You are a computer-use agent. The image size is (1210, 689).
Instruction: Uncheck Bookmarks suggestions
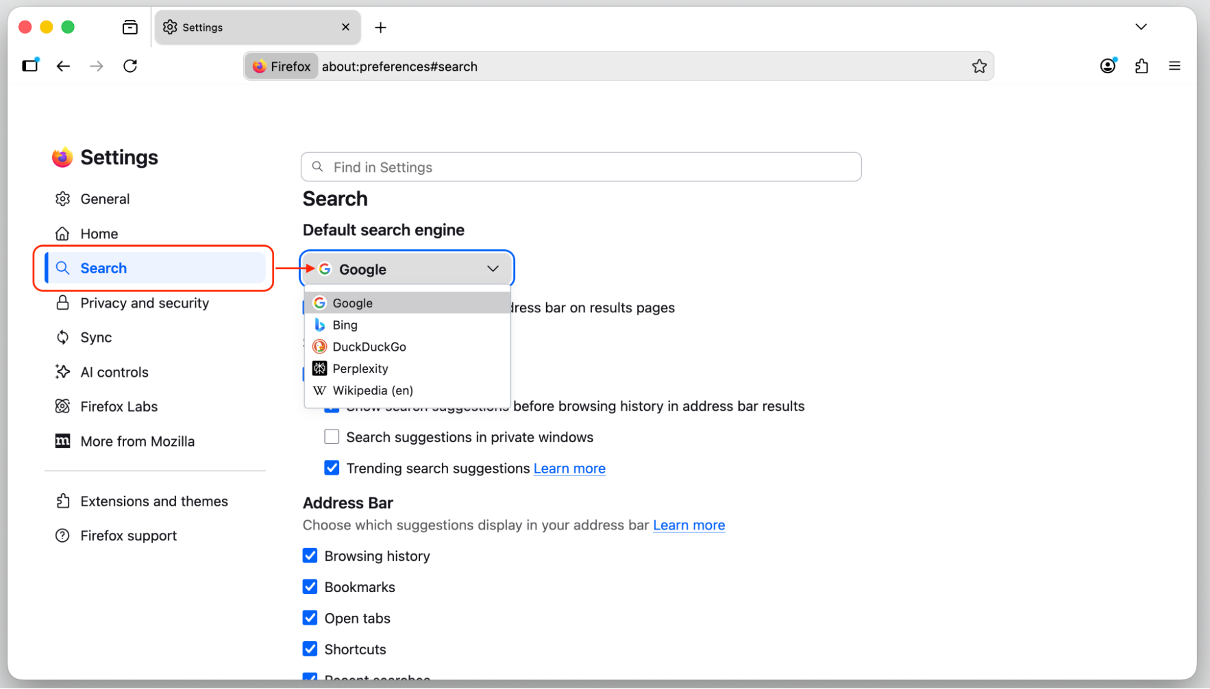coord(310,587)
